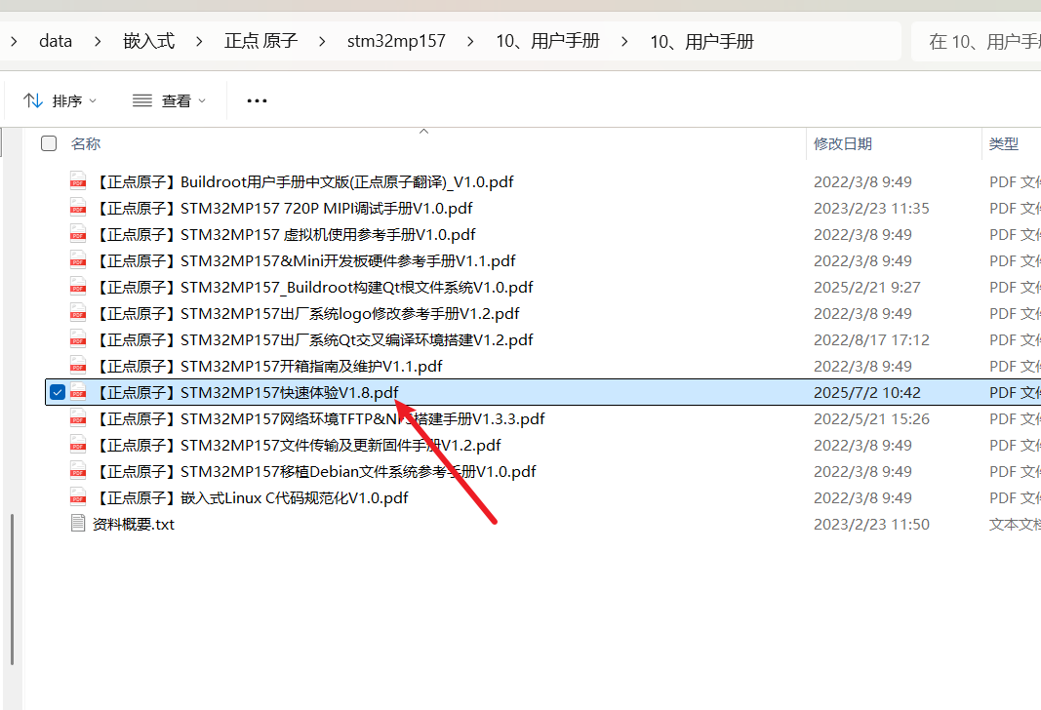Click PDF icon of 虚拟机使用参考手册V1.0
Screen dimensions: 1041x710
click(x=78, y=234)
